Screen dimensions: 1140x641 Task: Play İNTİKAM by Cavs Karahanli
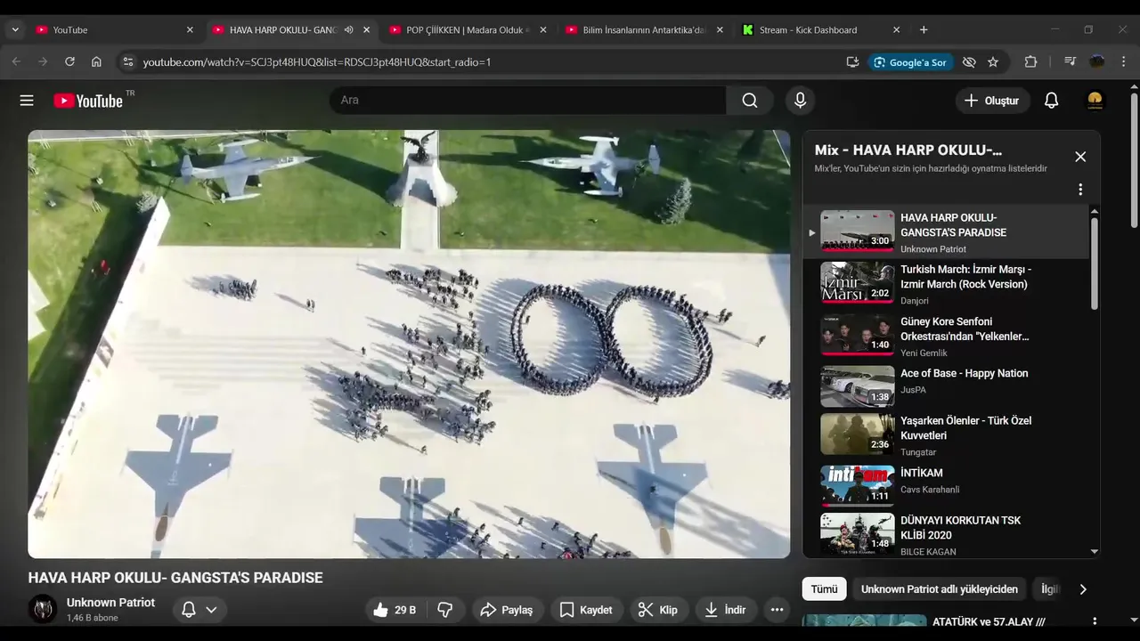pos(946,485)
